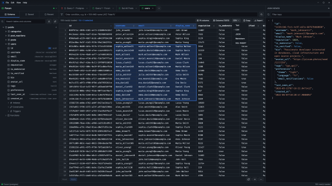Viewport: 332px width, 186px height.
Task: Add a new tab with plus button
Action: (159, 8)
